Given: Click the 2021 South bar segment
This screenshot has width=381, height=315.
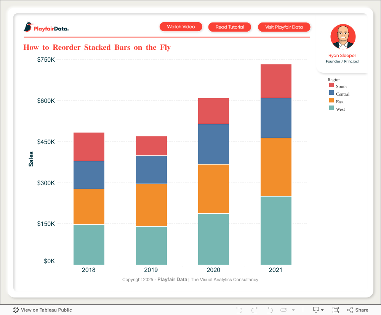Looking at the screenshot, I should 276,81.
